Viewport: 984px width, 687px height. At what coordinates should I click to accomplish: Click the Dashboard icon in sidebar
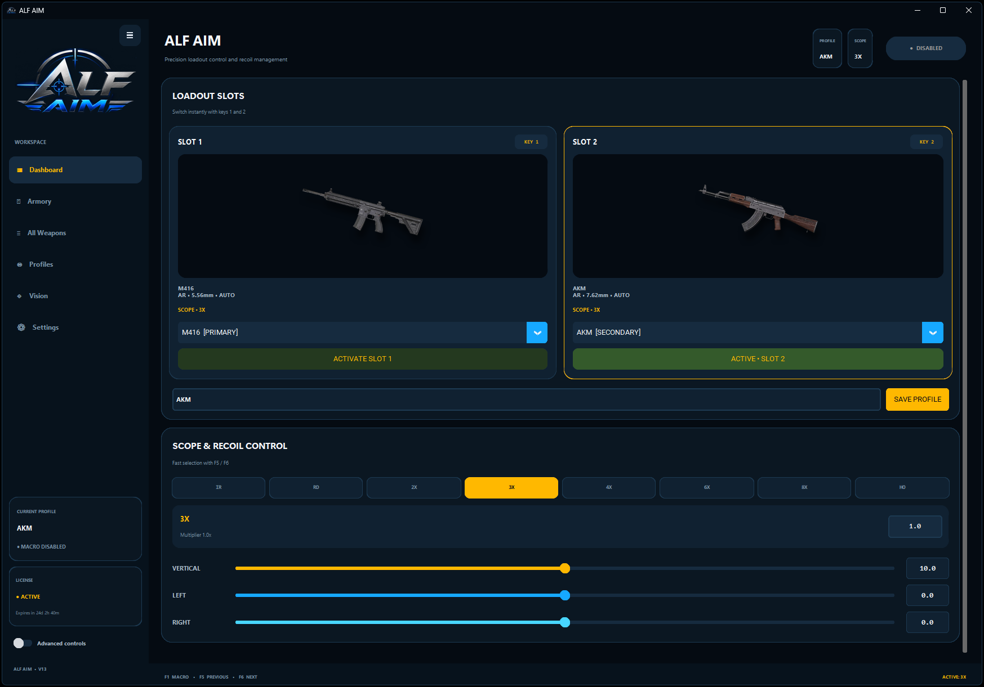(x=20, y=170)
